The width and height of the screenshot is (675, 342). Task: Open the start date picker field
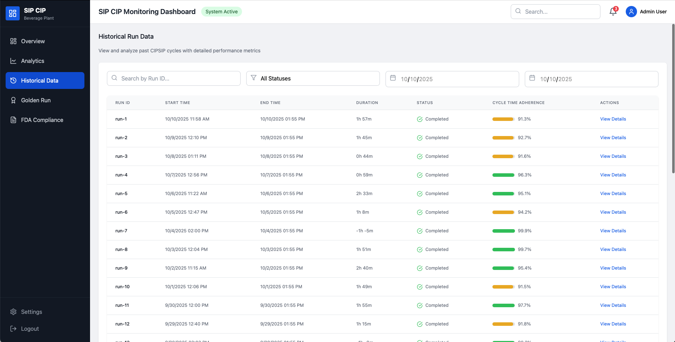coord(452,79)
